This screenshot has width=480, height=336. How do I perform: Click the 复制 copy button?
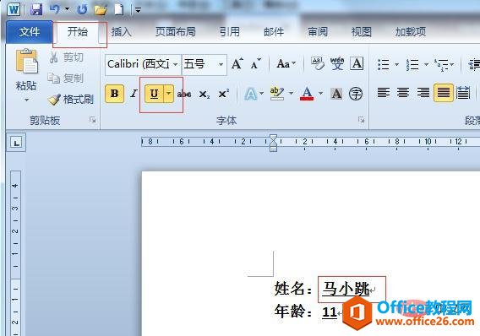coord(66,79)
